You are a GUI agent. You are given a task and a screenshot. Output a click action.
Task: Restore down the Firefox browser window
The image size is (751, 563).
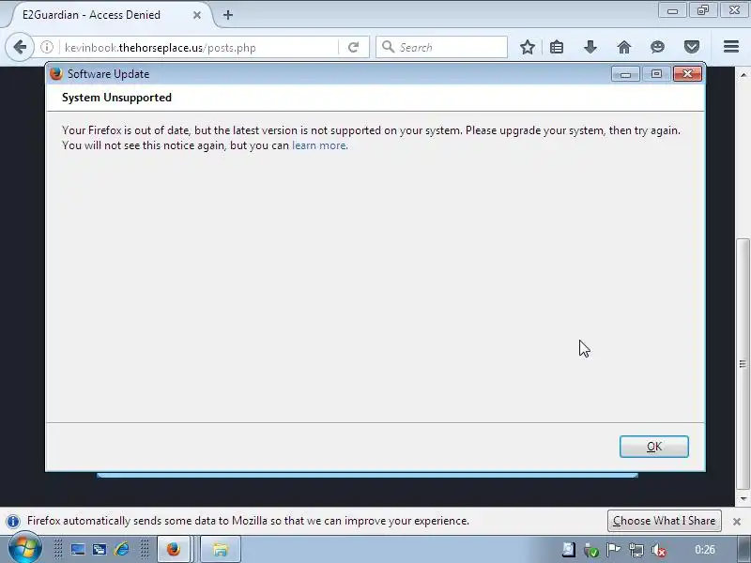click(x=702, y=10)
